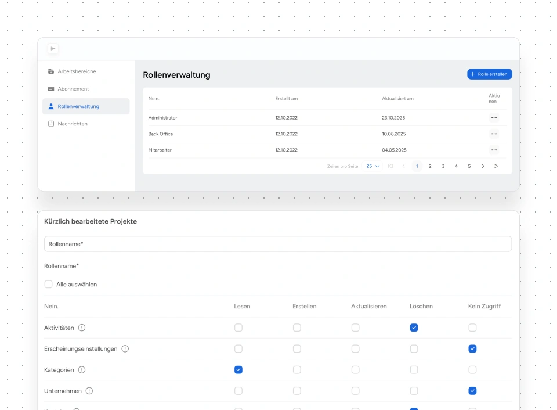
Task: Check the Alle auswählen checkbox
Action: 49,285
